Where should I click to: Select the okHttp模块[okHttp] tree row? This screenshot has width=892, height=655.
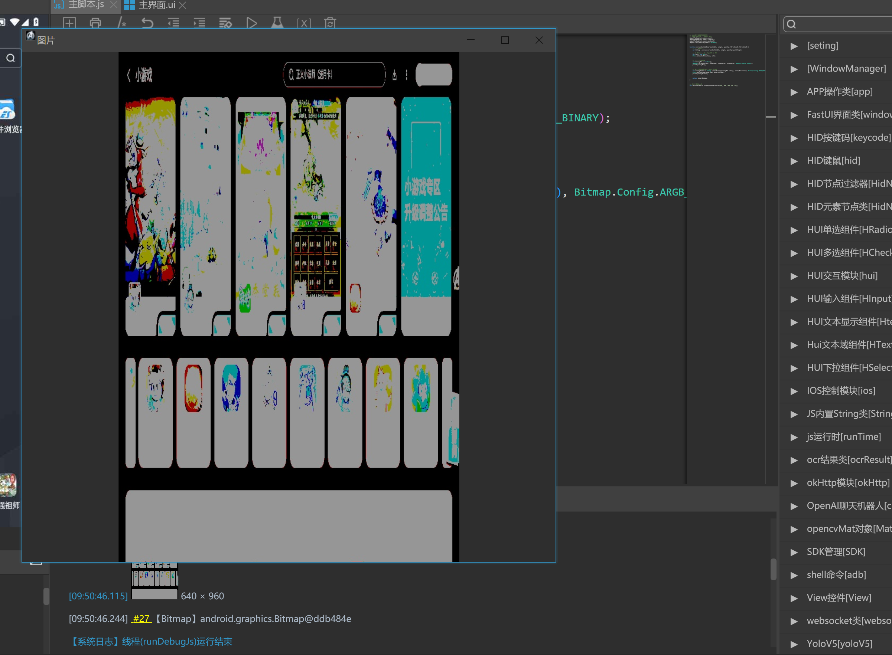coord(836,482)
